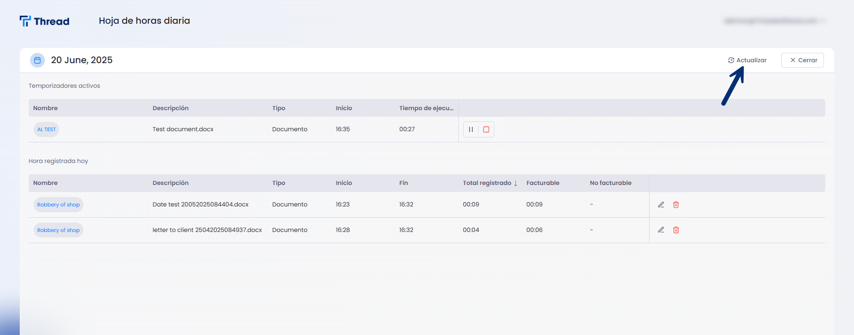The width and height of the screenshot is (854, 335).
Task: Edit the letter to client entry
Action: pyautogui.click(x=661, y=230)
